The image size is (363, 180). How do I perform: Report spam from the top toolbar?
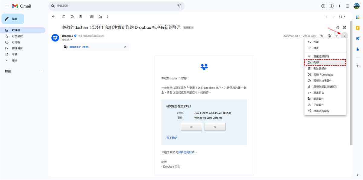click(72, 17)
